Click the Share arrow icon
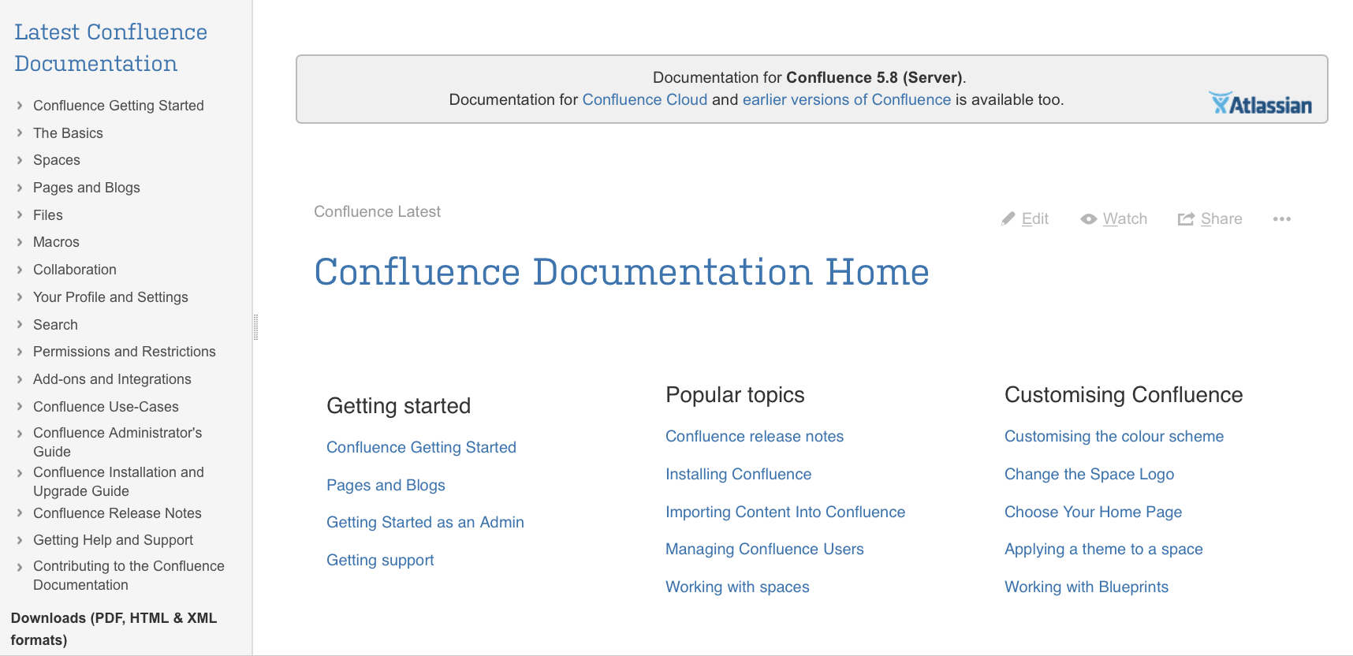The height and width of the screenshot is (656, 1353). click(x=1186, y=219)
